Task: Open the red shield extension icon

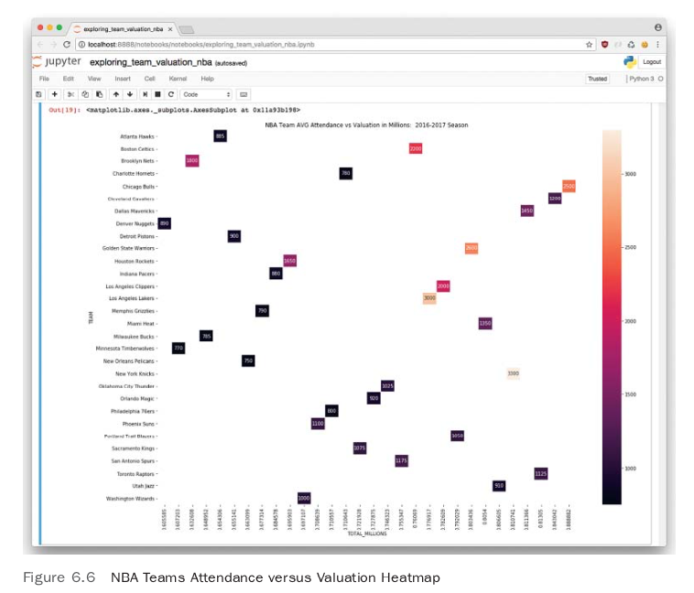Action: (604, 44)
